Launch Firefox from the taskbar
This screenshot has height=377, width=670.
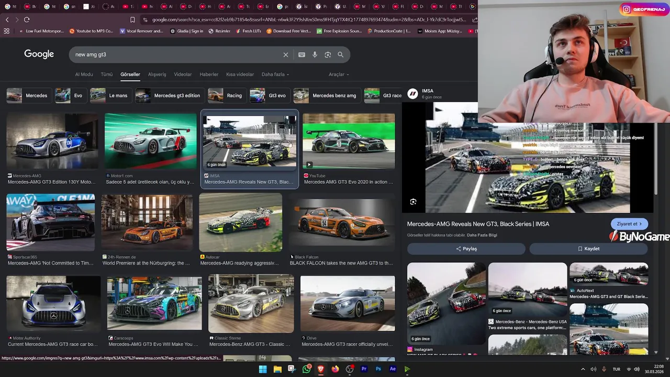[335, 369]
